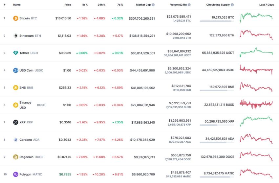Click the USD Coin blue logo icon
The width and height of the screenshot is (279, 183).
(x=16, y=71)
